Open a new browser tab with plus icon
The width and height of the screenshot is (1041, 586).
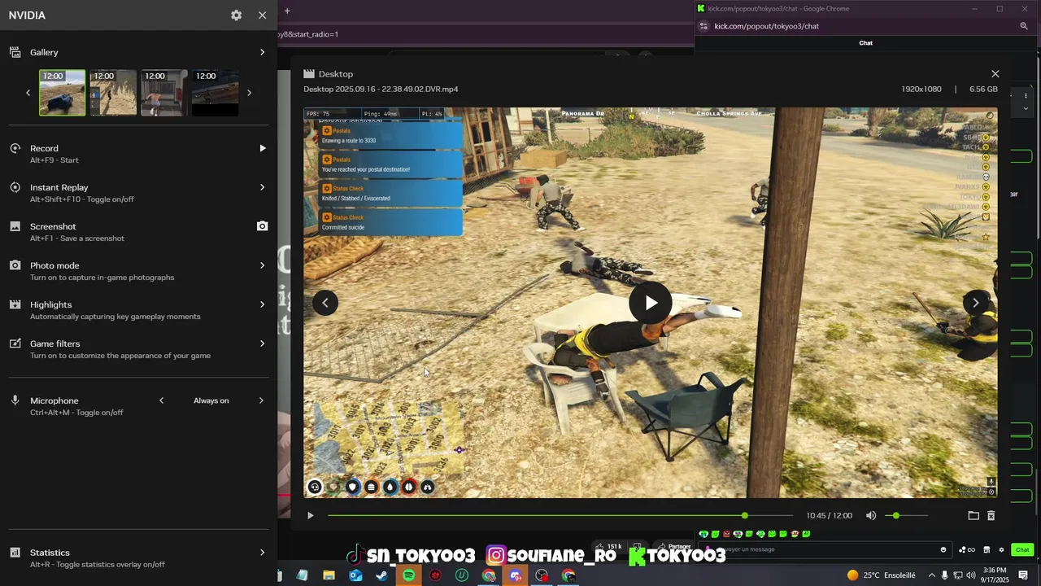click(287, 11)
